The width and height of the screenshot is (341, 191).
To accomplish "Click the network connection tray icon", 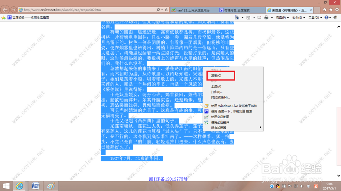I will 296,186.
